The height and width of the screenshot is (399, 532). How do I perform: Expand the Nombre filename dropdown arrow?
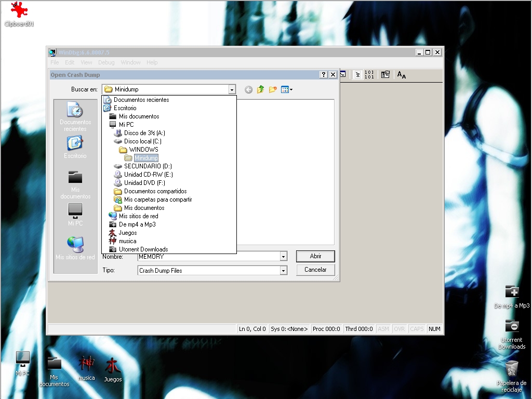point(283,257)
